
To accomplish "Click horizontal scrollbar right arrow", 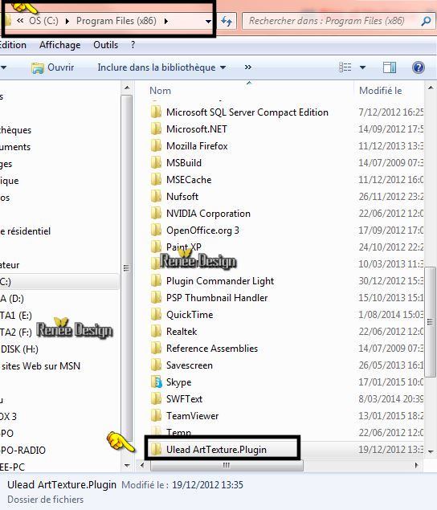I will coord(416,466).
